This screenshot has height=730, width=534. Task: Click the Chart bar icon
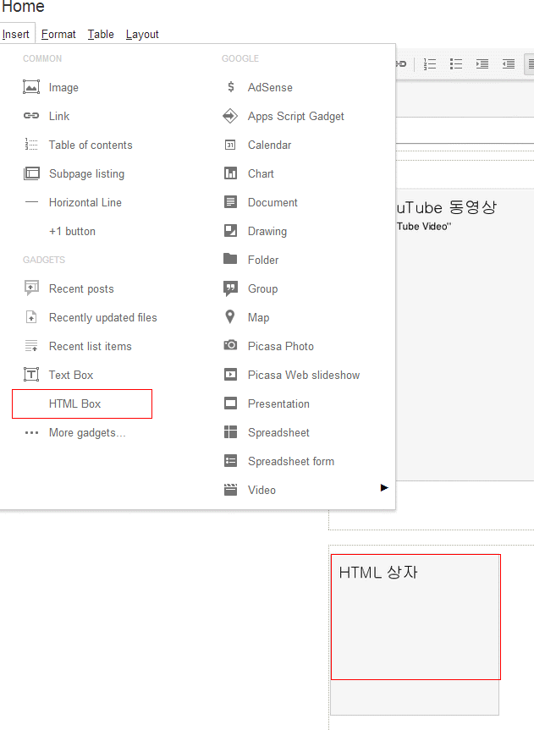click(x=230, y=173)
